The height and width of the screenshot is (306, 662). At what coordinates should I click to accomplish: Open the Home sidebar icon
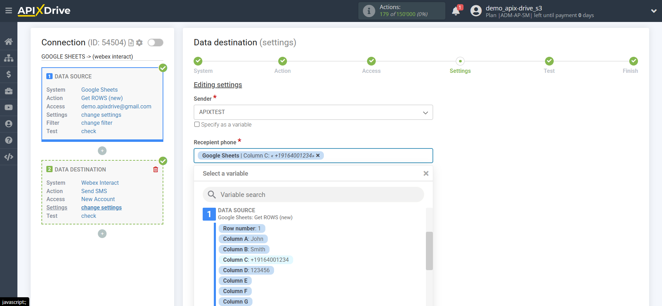tap(9, 41)
